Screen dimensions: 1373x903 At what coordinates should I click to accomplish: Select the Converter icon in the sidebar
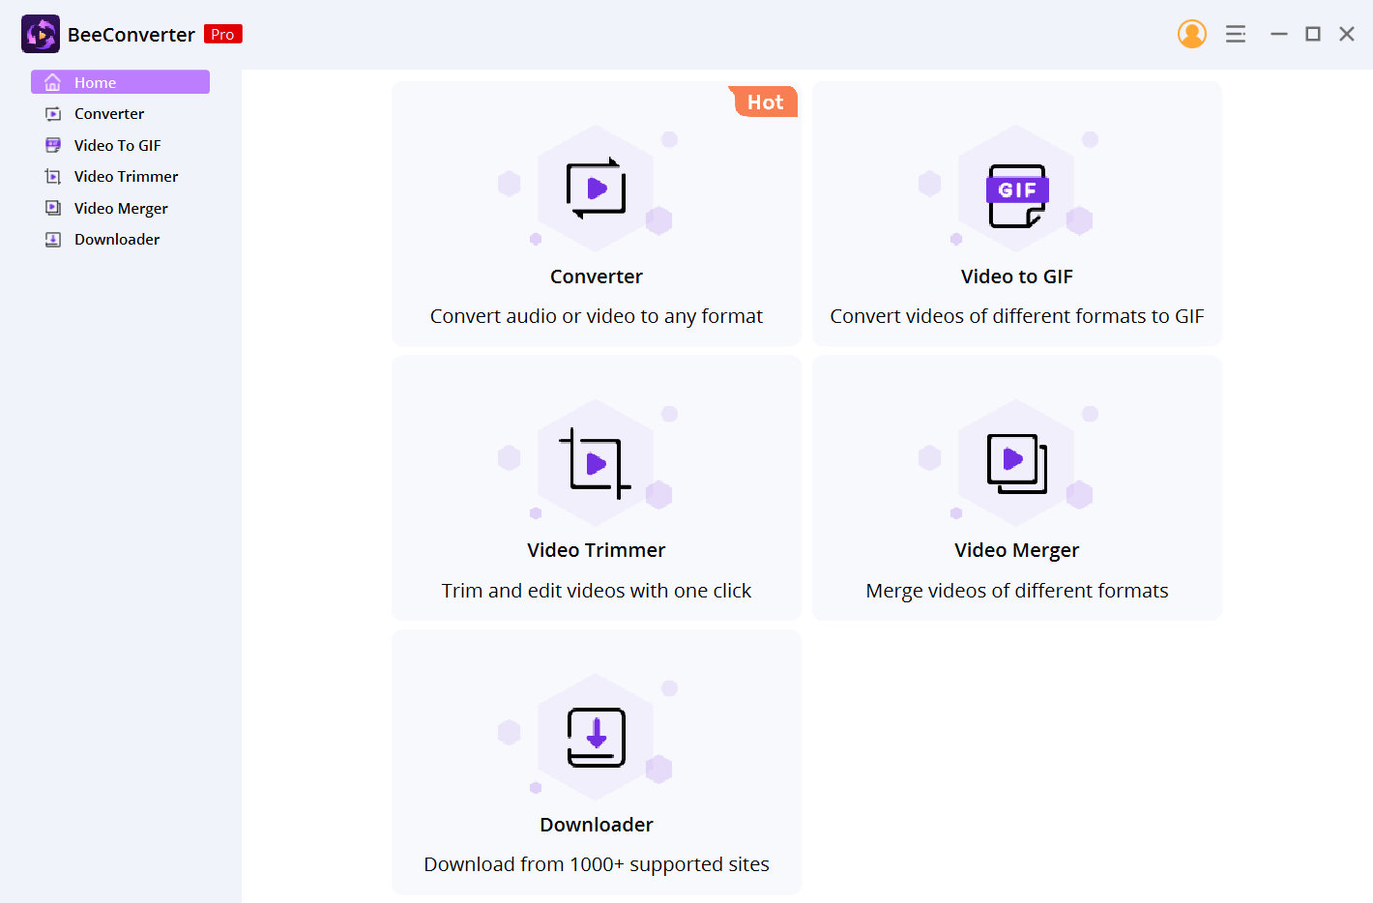(54, 113)
